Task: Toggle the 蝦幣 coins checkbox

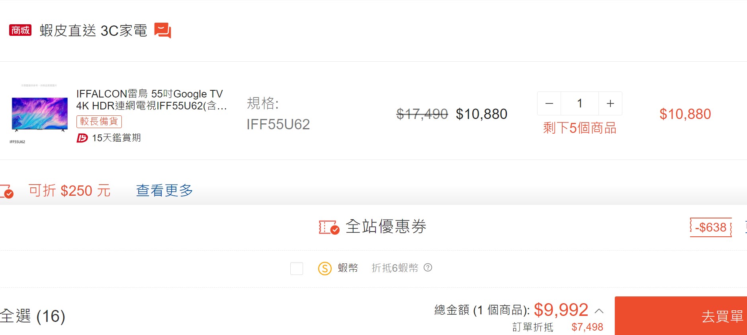Action: [x=297, y=268]
